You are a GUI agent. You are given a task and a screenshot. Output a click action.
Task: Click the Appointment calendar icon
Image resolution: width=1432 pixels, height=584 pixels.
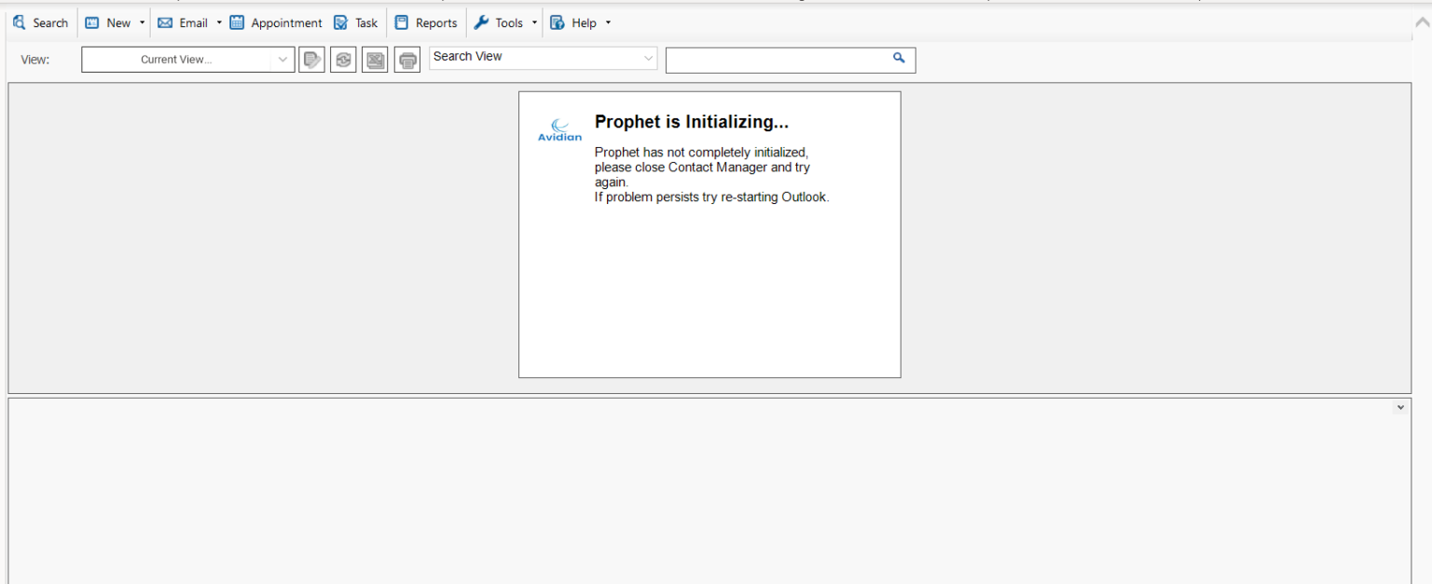pyautogui.click(x=238, y=21)
